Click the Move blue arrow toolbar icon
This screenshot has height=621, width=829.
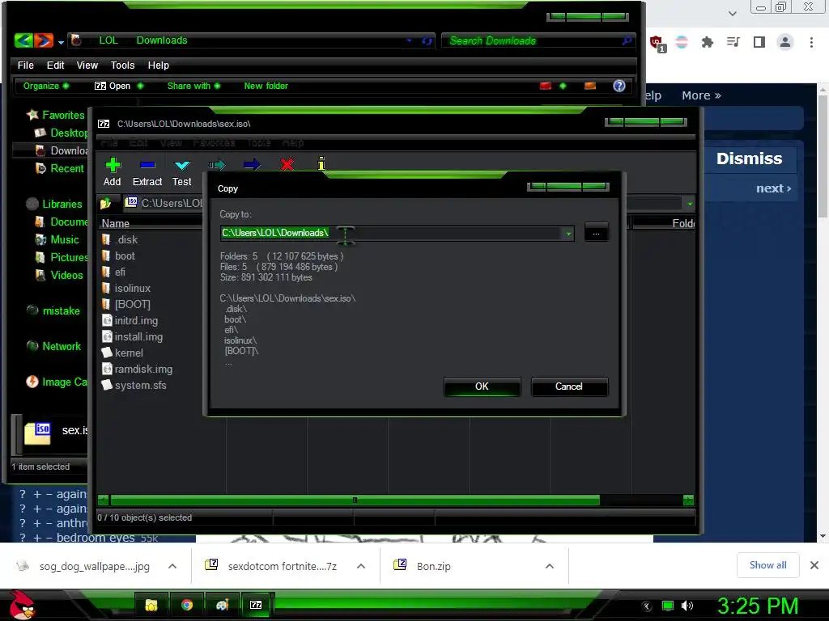click(252, 165)
